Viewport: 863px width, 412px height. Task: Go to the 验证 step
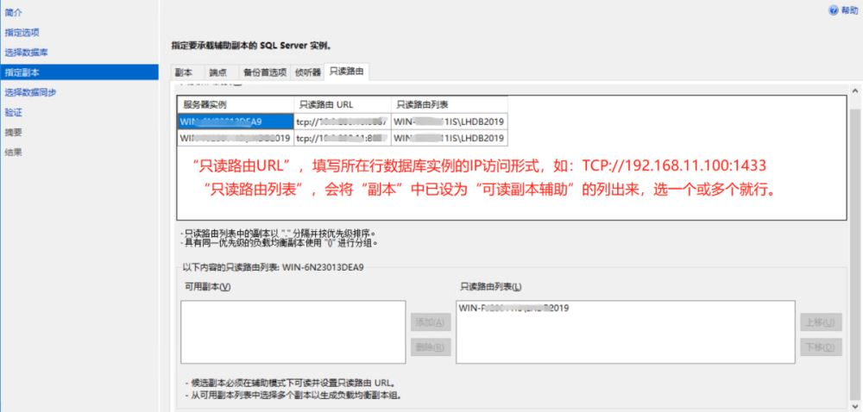14,113
